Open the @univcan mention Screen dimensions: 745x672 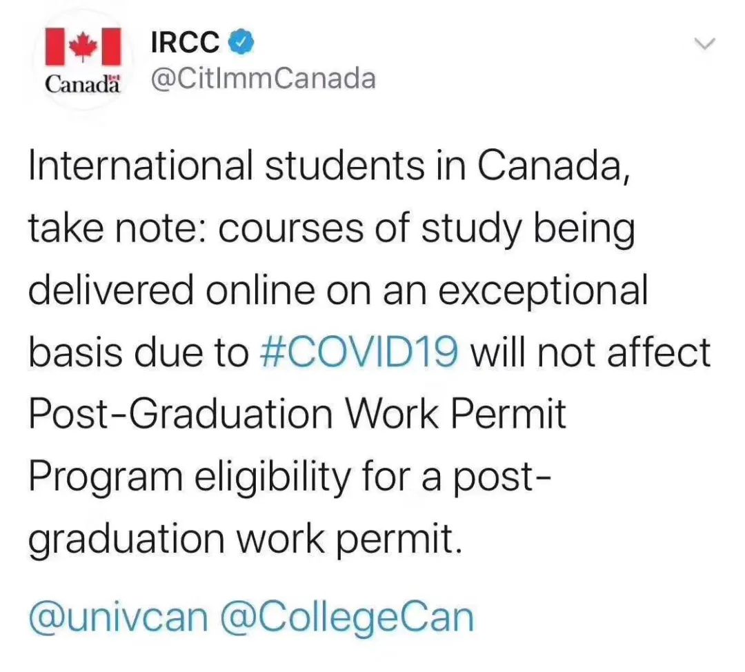click(119, 617)
